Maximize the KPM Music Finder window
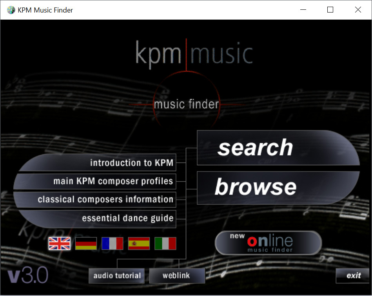 (330, 10)
